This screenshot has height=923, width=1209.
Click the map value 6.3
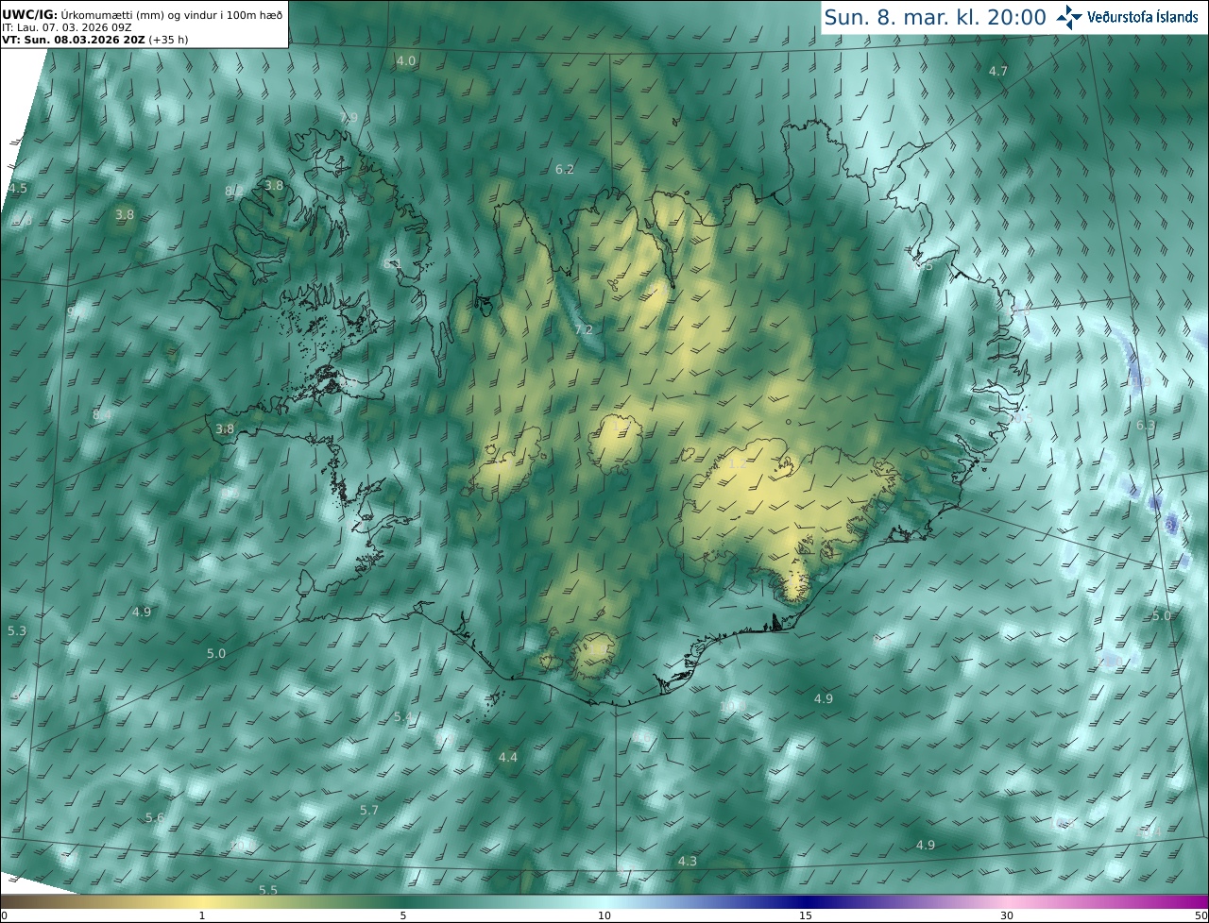pyautogui.click(x=1146, y=426)
